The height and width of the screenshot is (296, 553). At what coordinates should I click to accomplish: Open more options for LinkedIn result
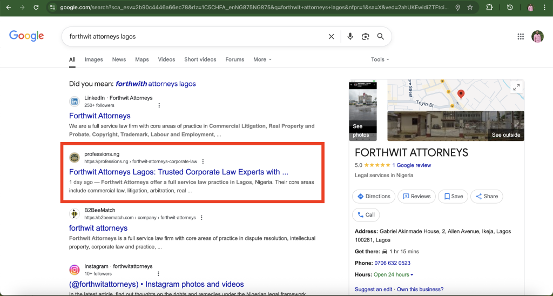(159, 105)
